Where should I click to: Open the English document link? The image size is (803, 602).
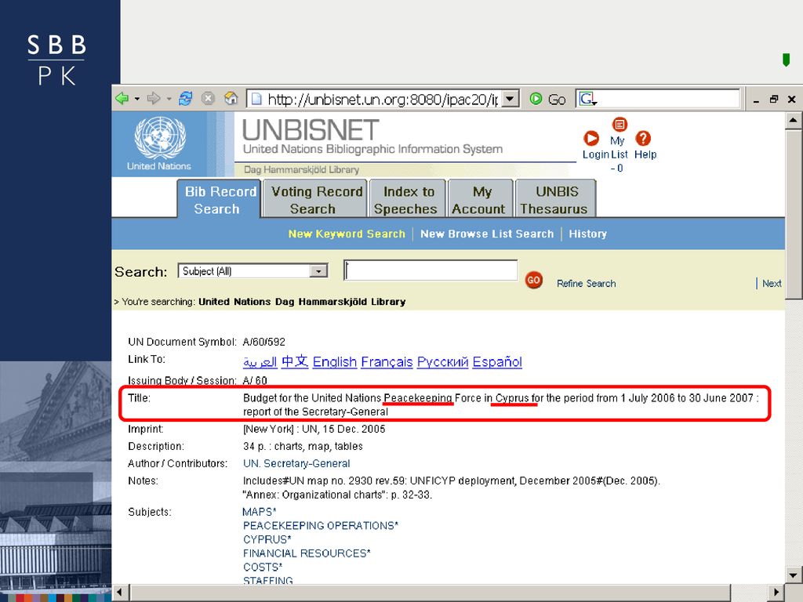click(334, 362)
